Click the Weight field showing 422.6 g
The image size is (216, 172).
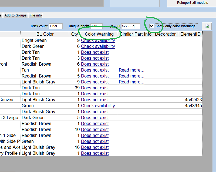[x=130, y=26]
